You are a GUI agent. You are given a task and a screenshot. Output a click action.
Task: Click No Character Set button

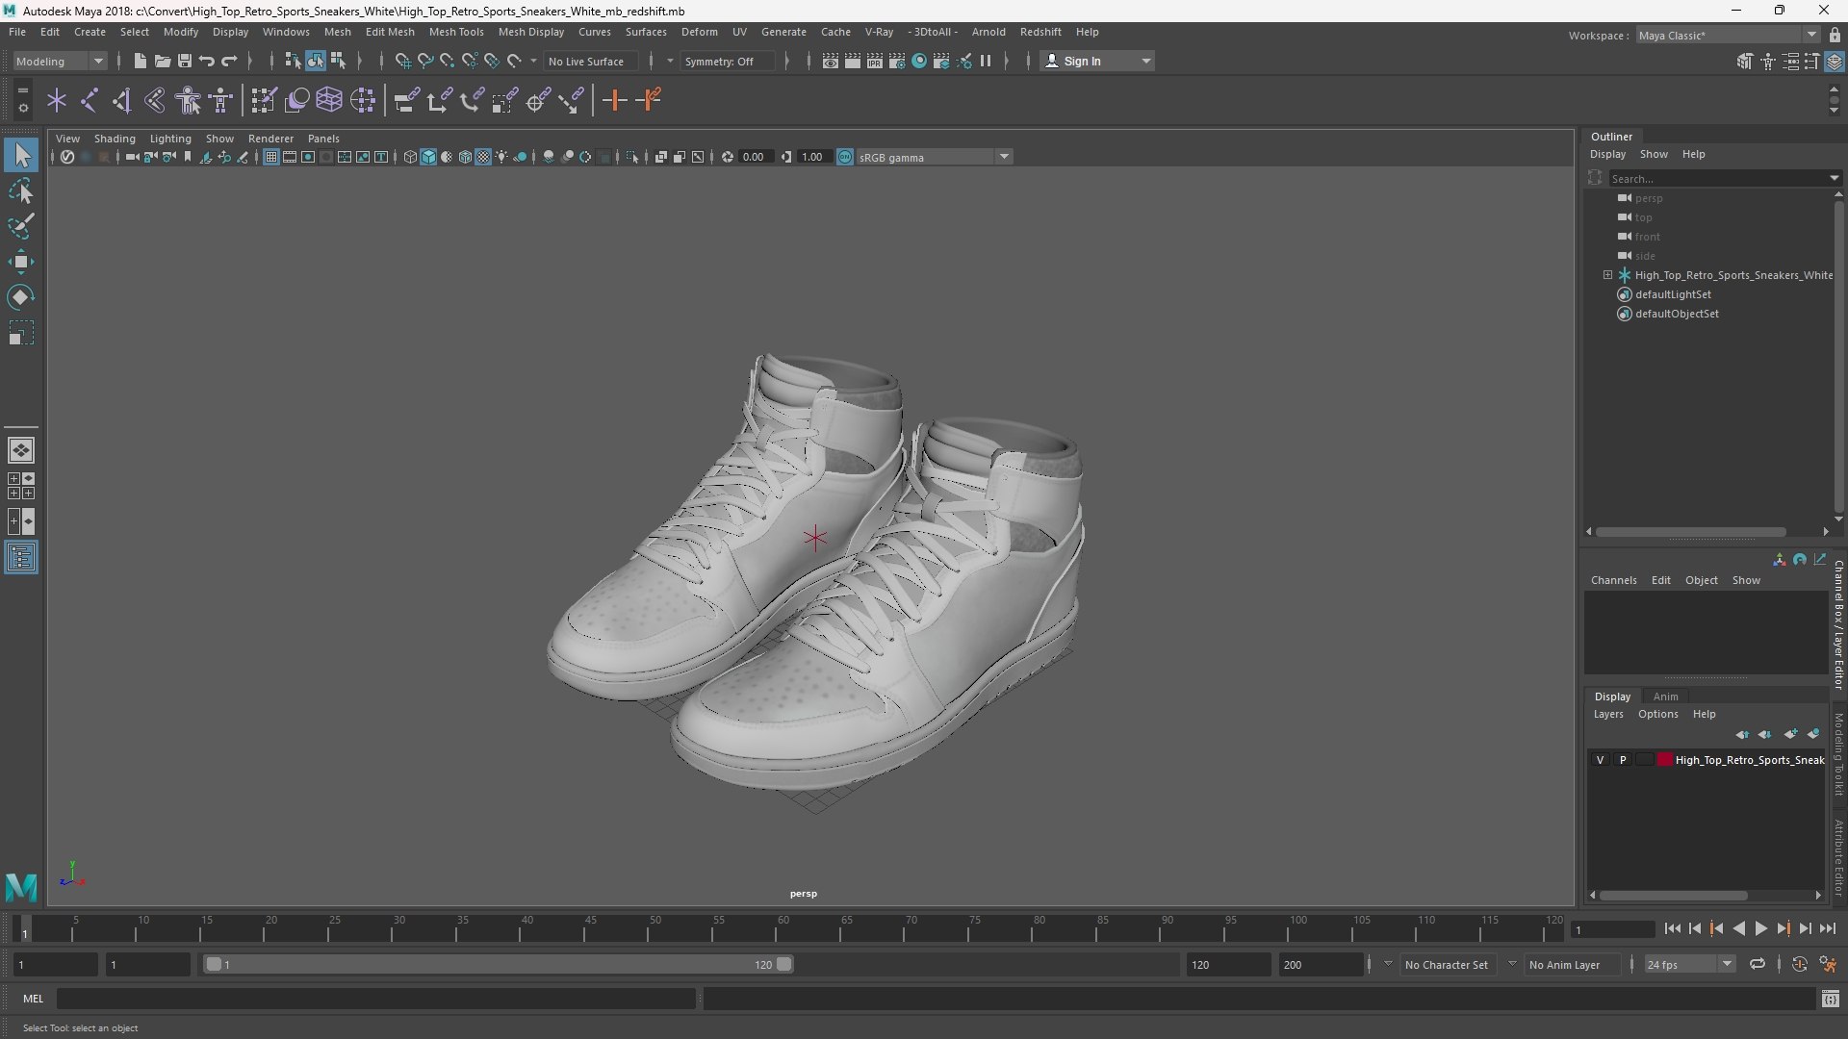[x=1446, y=964]
